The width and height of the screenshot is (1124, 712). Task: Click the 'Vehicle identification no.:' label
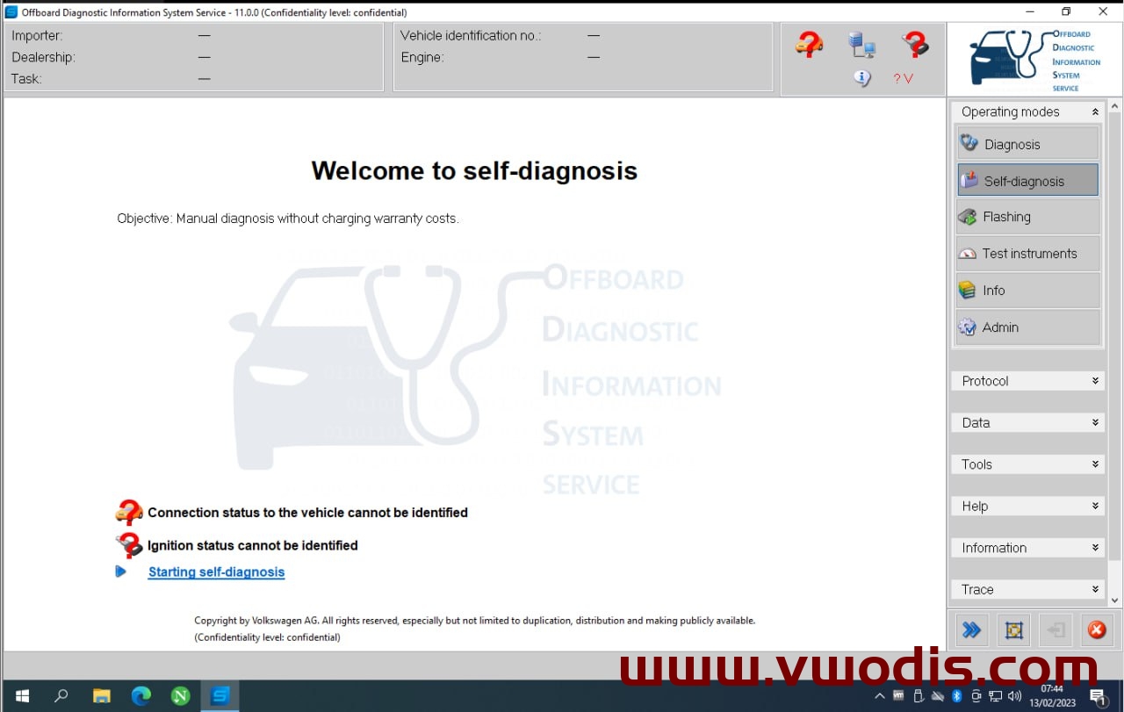[x=471, y=36]
